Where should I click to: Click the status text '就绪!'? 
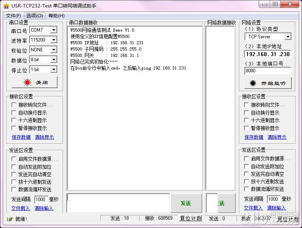click(x=21, y=219)
